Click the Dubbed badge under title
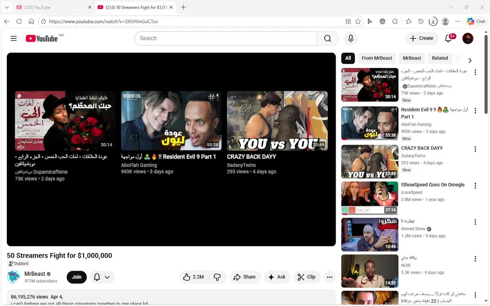The height and width of the screenshot is (306, 490). coord(18,263)
